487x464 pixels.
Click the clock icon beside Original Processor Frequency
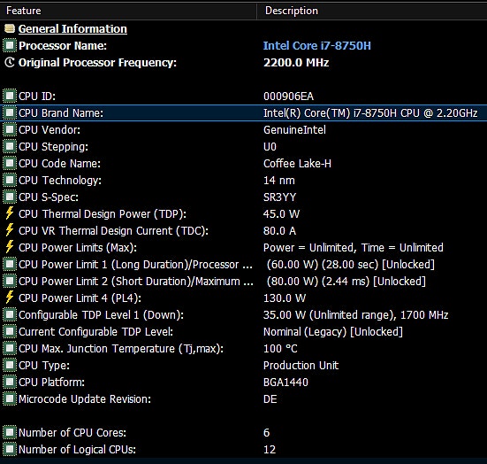[x=10, y=62]
